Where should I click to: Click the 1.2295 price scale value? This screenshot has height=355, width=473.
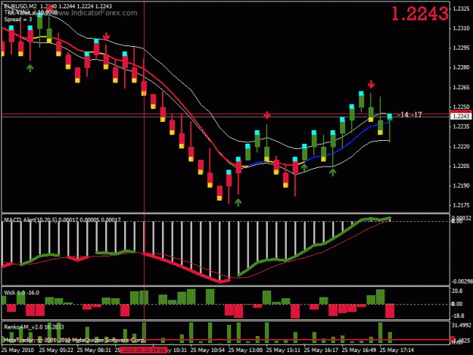[x=462, y=48]
